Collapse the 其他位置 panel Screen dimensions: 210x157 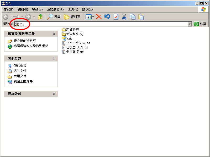coord(54,59)
